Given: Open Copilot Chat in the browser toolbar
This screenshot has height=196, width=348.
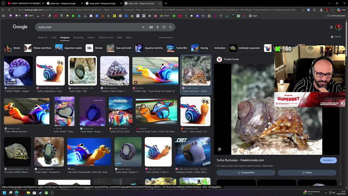Looking at the screenshot, I should tap(341, 10).
